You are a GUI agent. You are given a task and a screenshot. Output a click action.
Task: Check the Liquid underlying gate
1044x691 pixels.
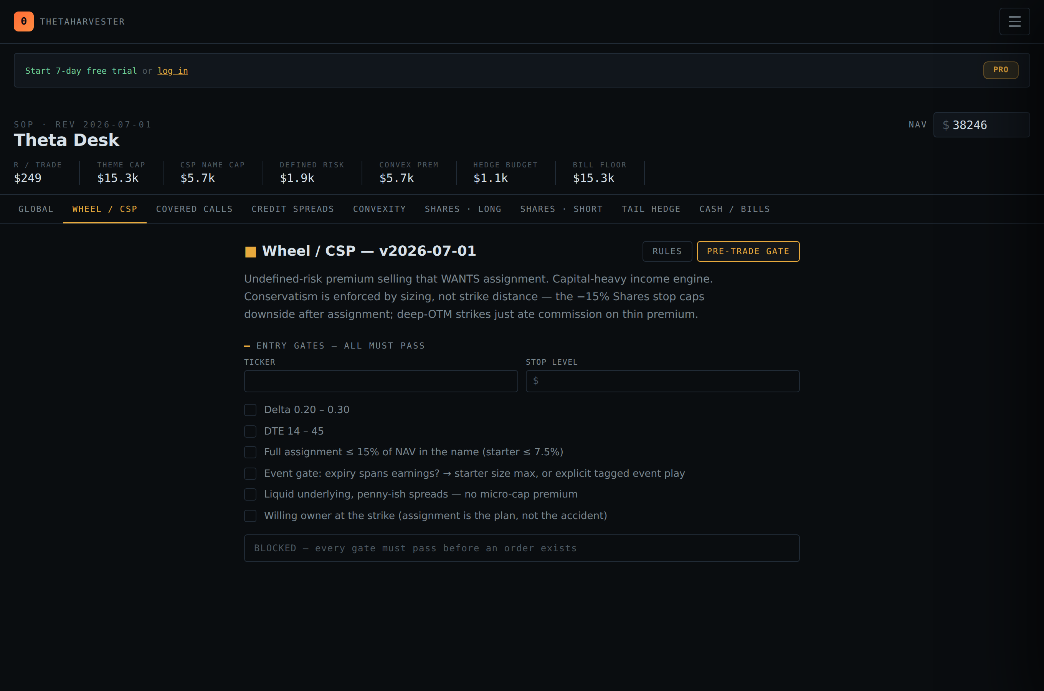[250, 494]
